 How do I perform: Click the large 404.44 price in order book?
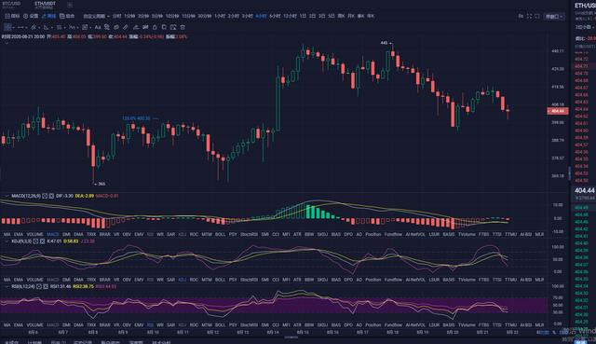click(x=585, y=190)
